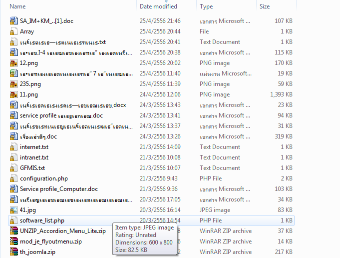The height and width of the screenshot is (258, 340).
Task: Select the date 24/3/2556 13:26
Action: 160,136
